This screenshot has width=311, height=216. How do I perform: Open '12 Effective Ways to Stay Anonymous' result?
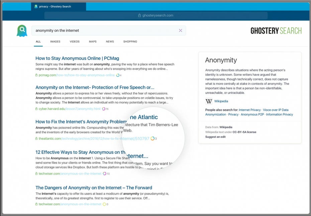[x=81, y=152]
